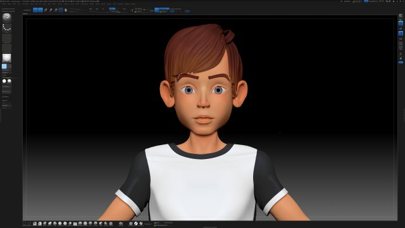Click the grey shaded sphere icon in the left shelf
Image resolution: width=405 pixels, height=228 pixels.
point(9,81)
